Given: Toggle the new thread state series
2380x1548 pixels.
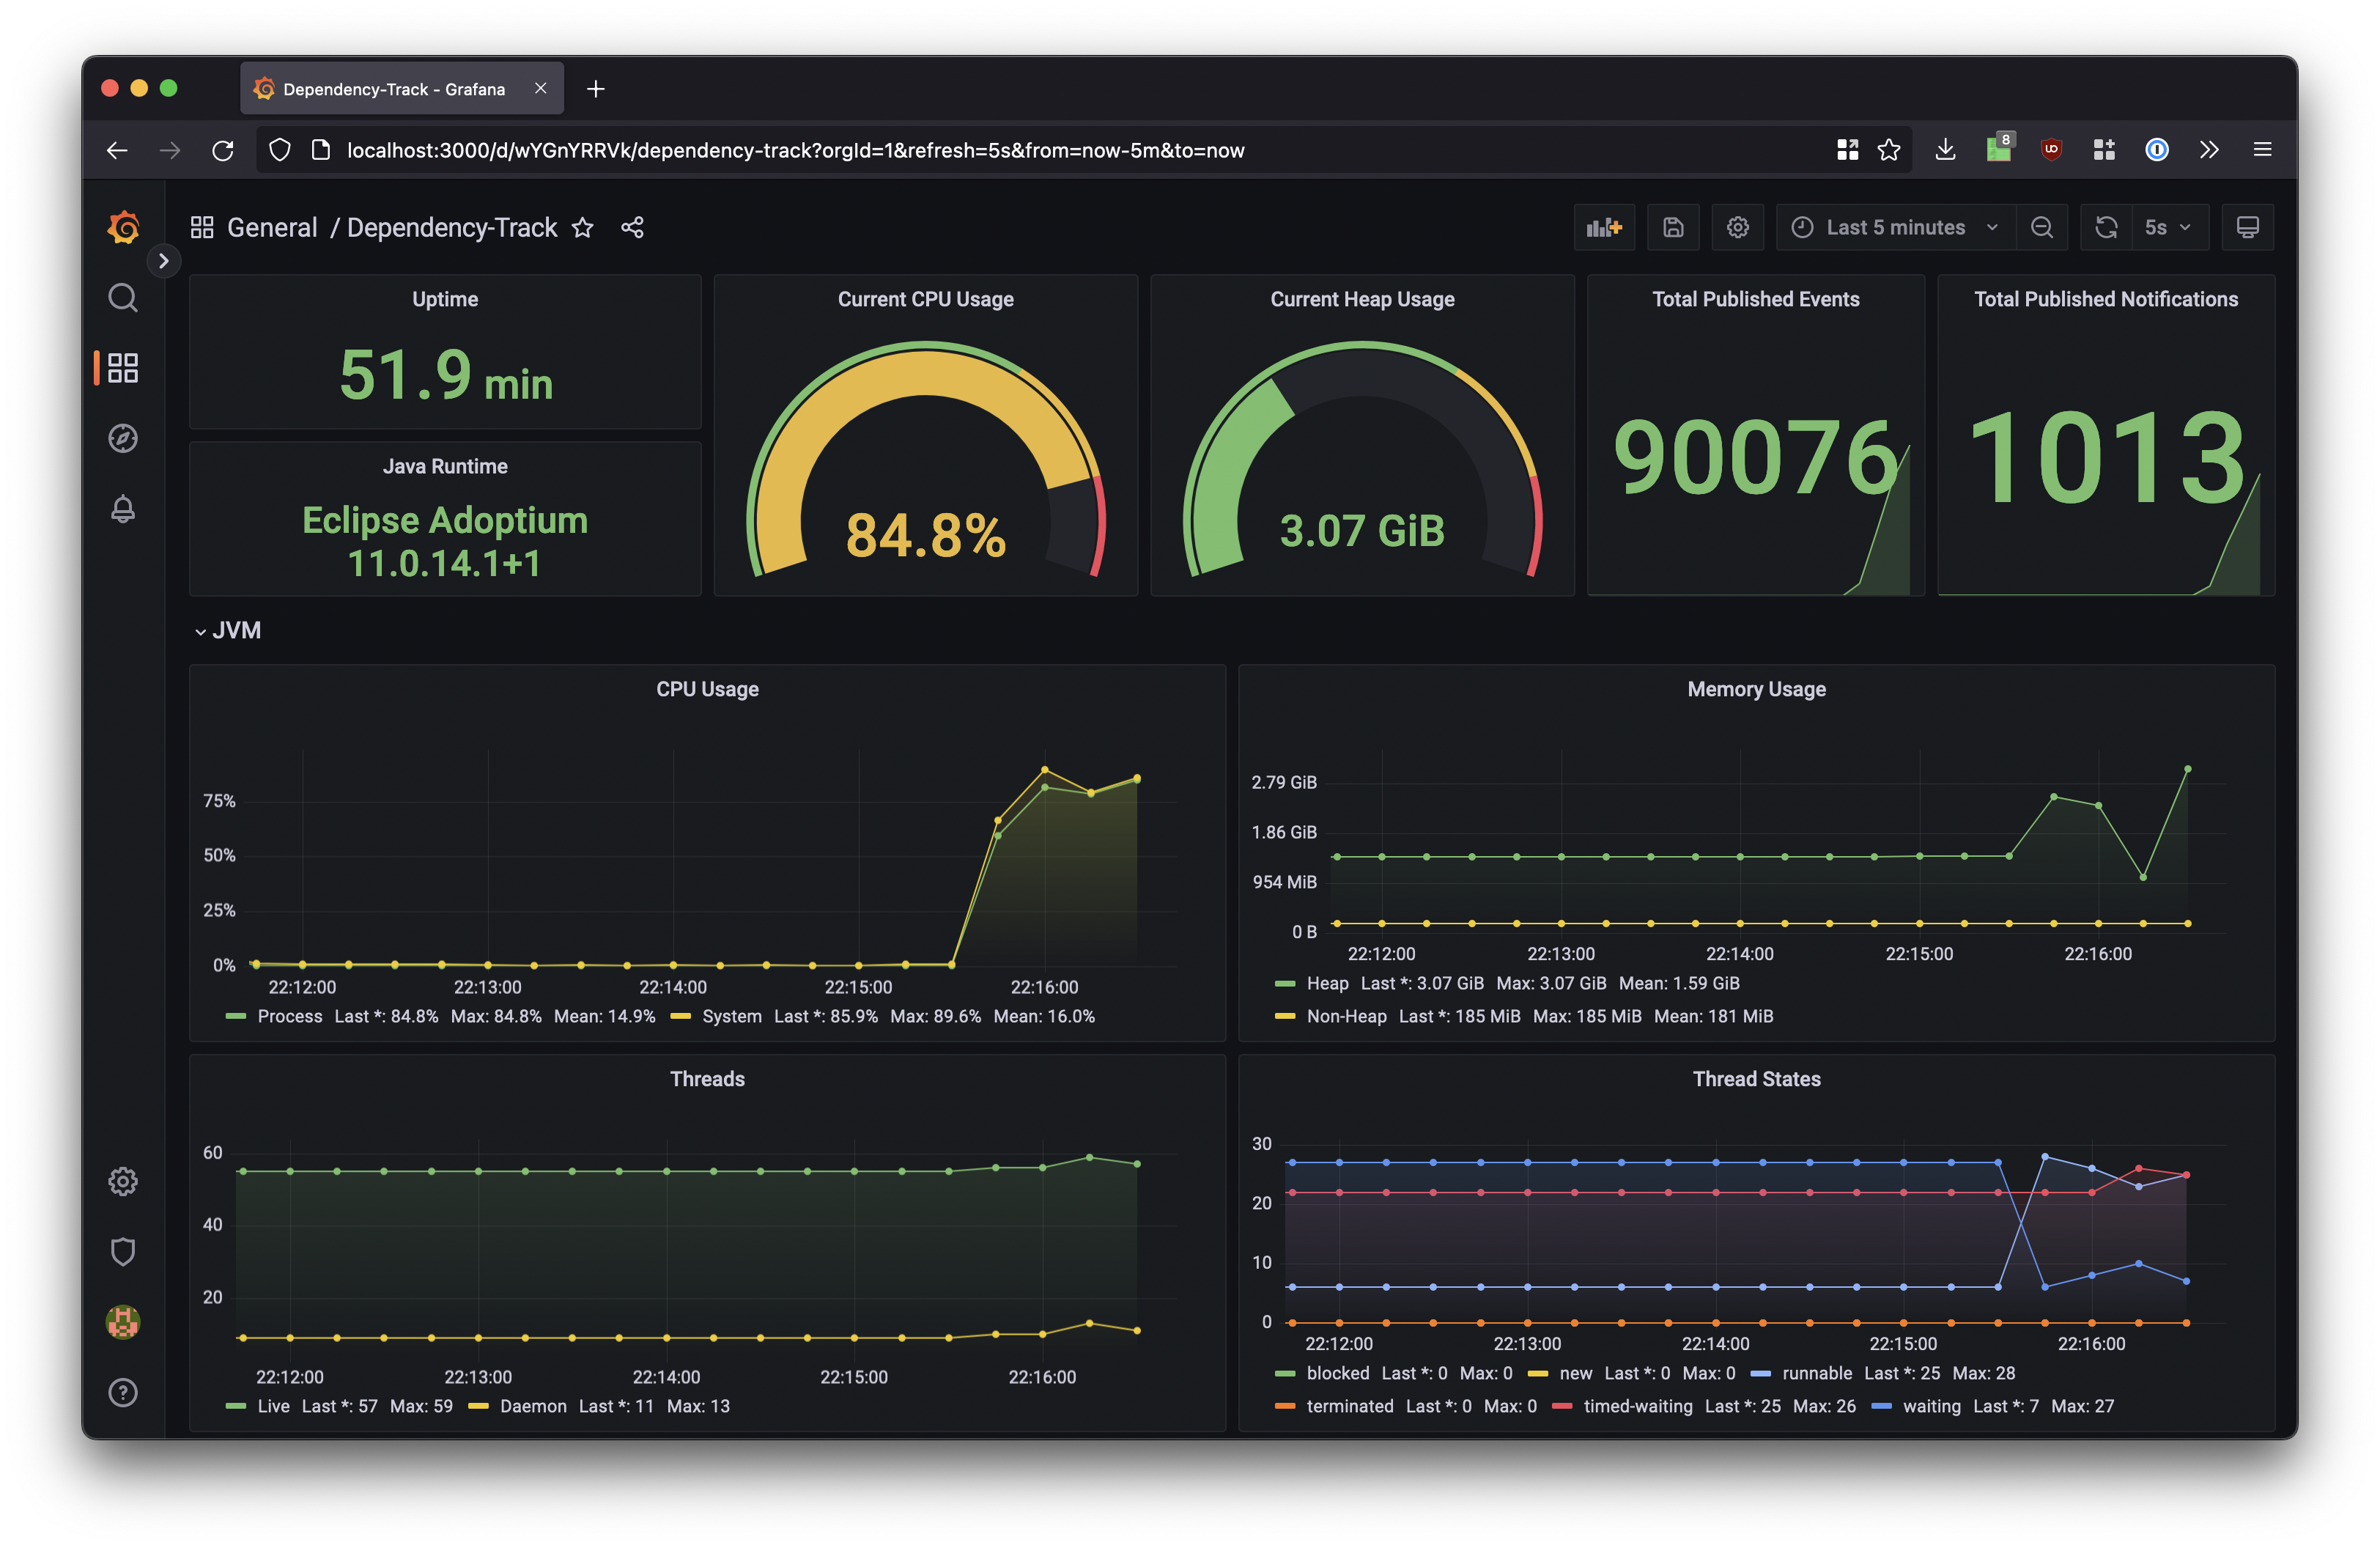Looking at the screenshot, I should point(1575,1373).
